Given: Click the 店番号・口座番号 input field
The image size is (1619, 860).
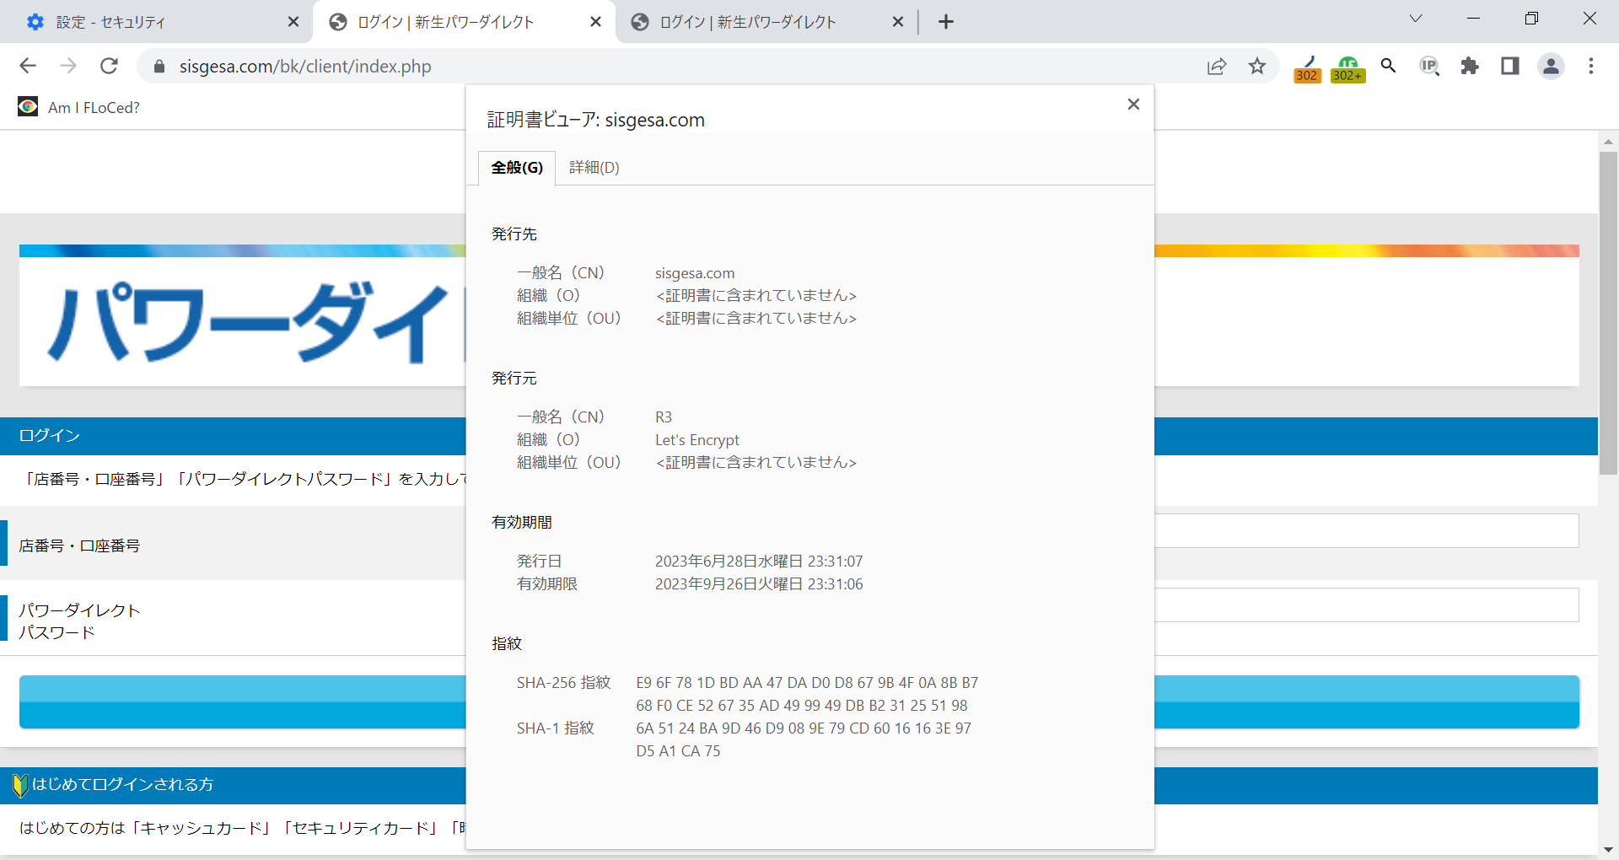Looking at the screenshot, I should 1366,531.
